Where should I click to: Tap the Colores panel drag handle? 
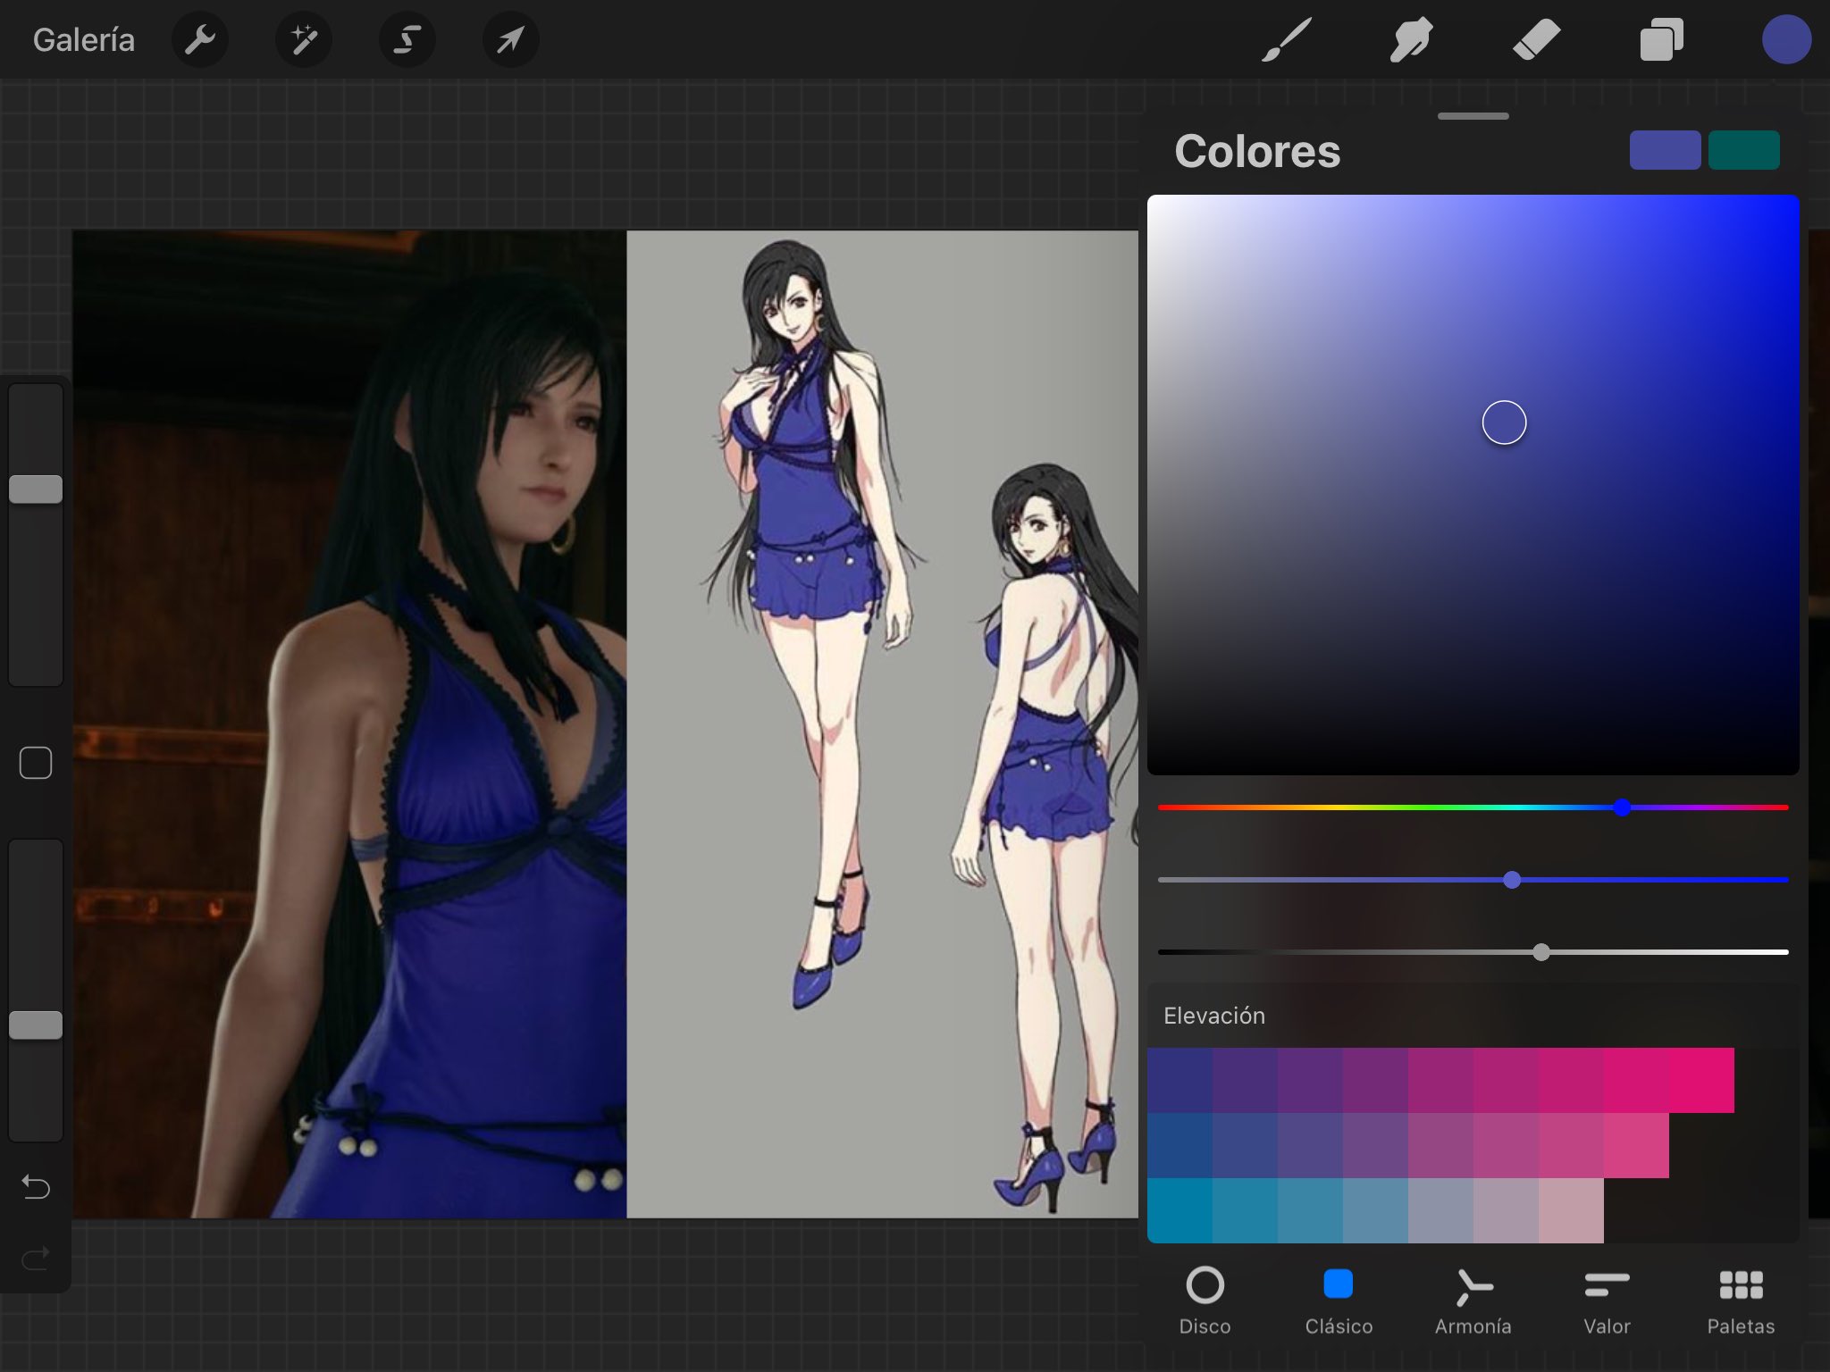pos(1473,116)
